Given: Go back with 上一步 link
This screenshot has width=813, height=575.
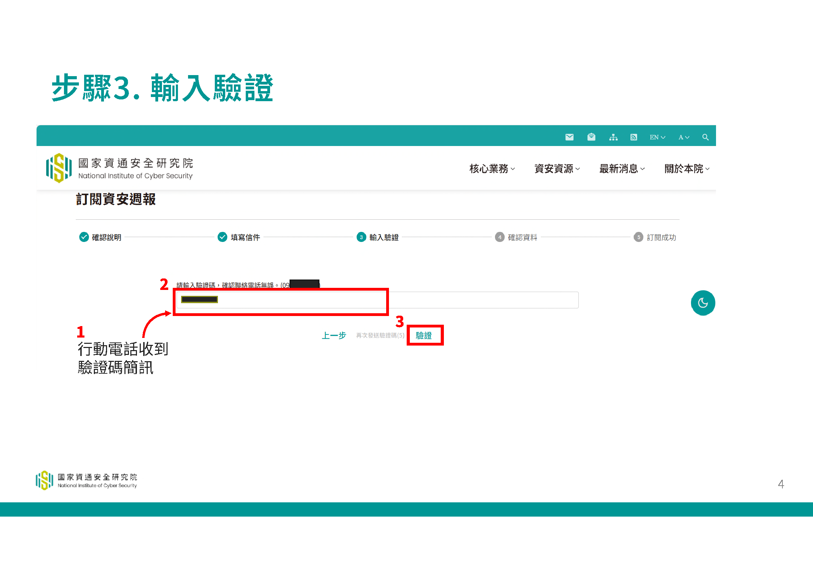Looking at the screenshot, I should [x=334, y=335].
